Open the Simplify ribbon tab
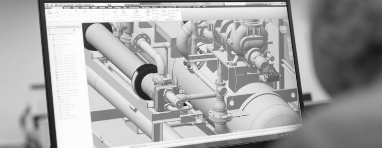 (67, 7)
